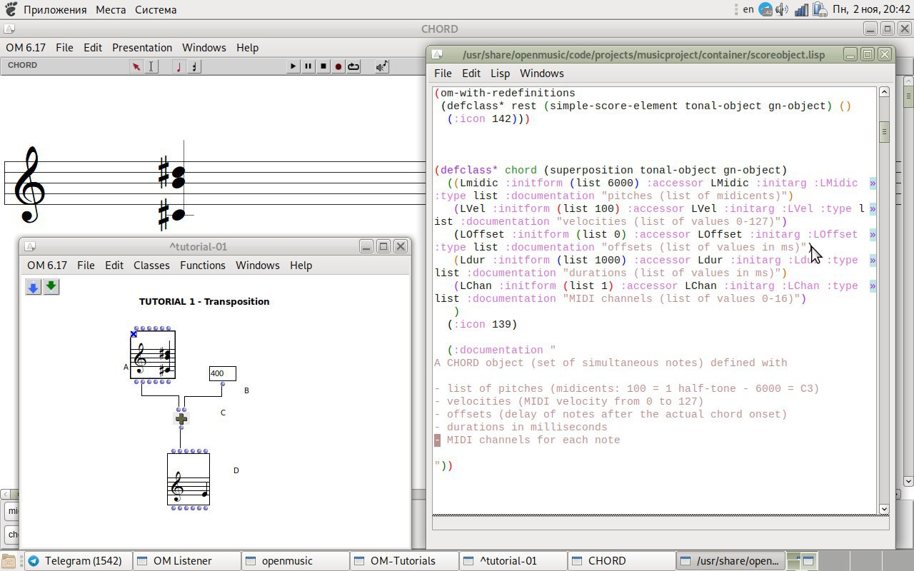The height and width of the screenshot is (571, 914).
Task: Open the Classes menu in the tutorial-01 window
Action: click(x=151, y=266)
